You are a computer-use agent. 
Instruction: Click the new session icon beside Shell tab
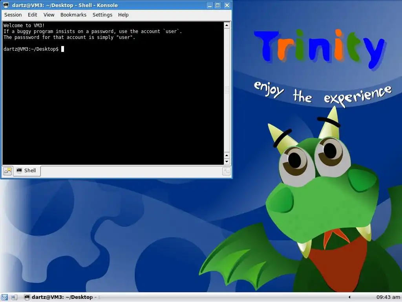pyautogui.click(x=7, y=171)
